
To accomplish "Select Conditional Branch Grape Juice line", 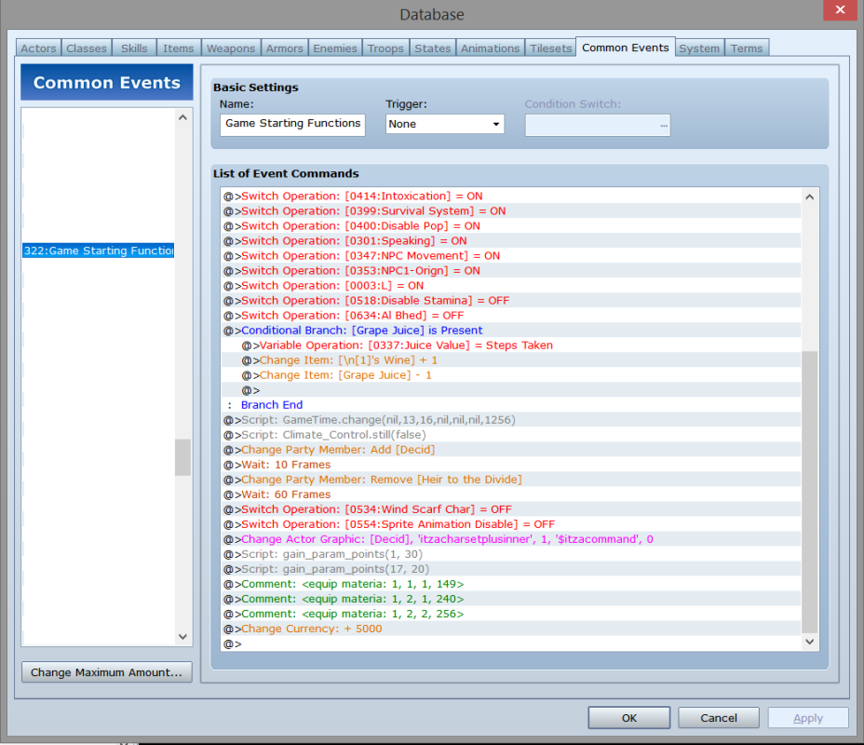I will coord(511,330).
